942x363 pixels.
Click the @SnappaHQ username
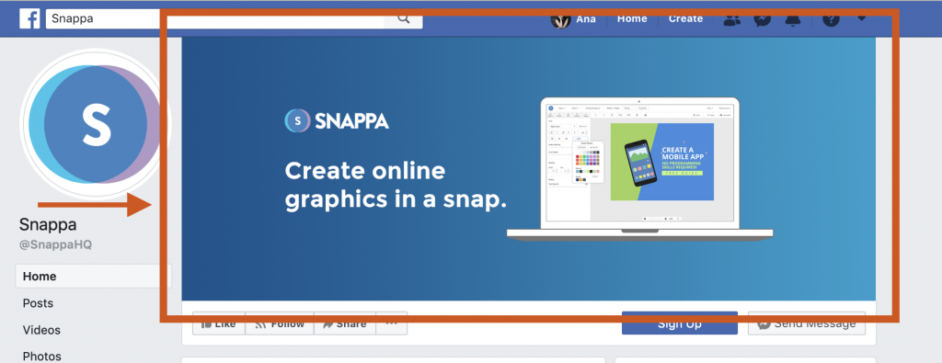[x=55, y=244]
